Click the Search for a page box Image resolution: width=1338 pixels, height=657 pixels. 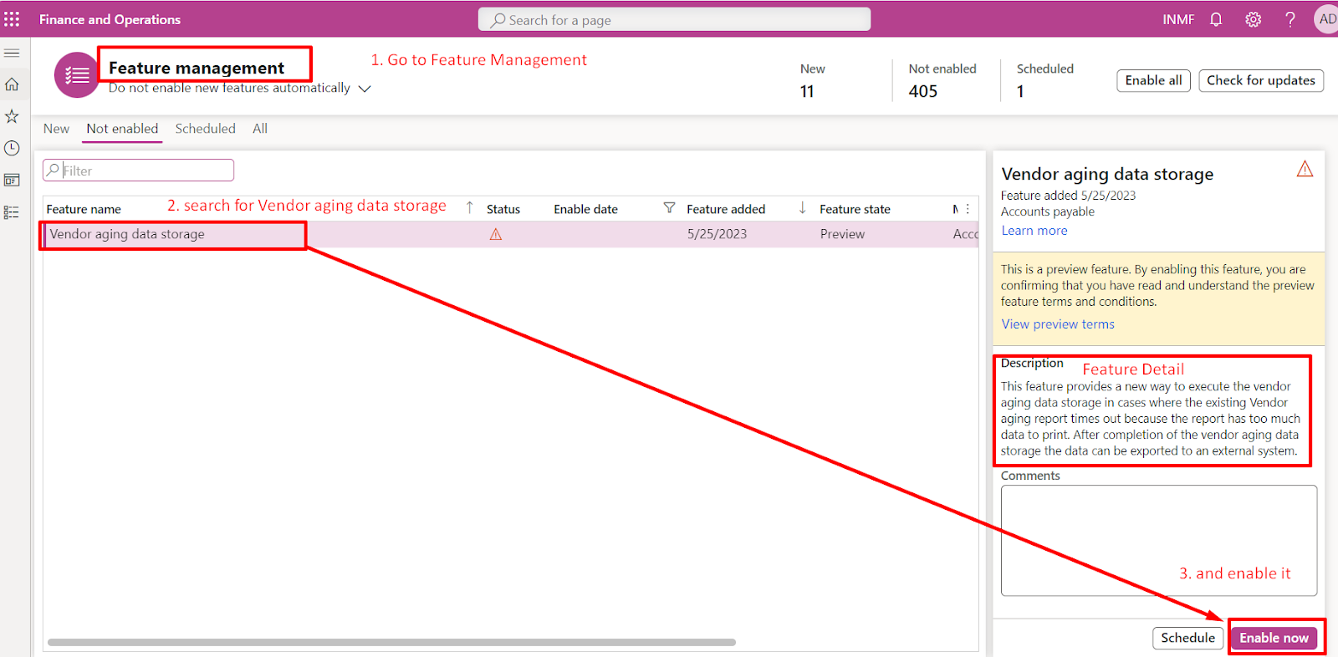[674, 19]
